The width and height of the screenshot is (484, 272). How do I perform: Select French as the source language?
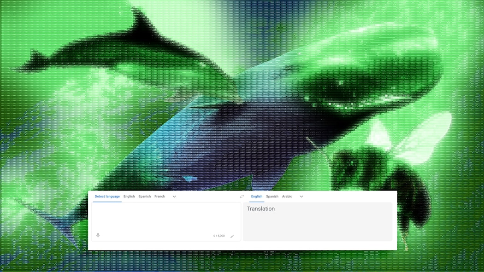point(159,196)
